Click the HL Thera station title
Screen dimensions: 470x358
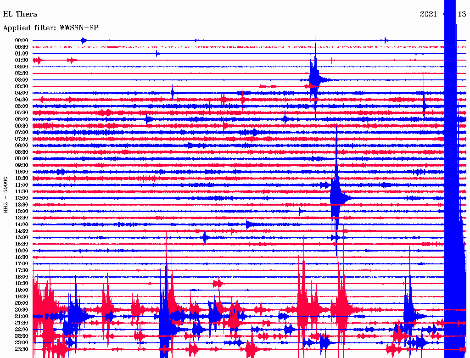point(20,14)
